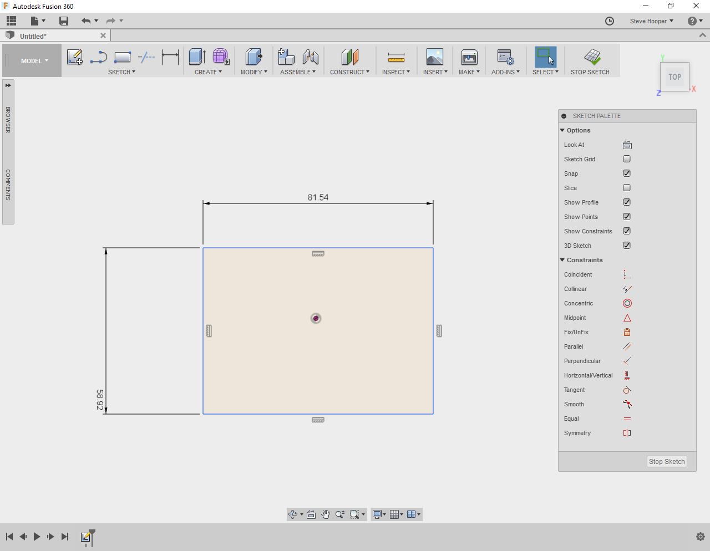This screenshot has width=710, height=551.
Task: Select the Press Pull tool under Modify
Action: coord(253,57)
